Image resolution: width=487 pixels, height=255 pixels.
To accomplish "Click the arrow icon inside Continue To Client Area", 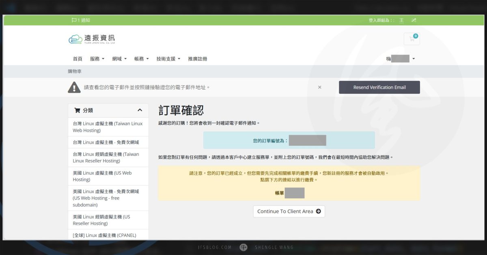I will pyautogui.click(x=319, y=211).
